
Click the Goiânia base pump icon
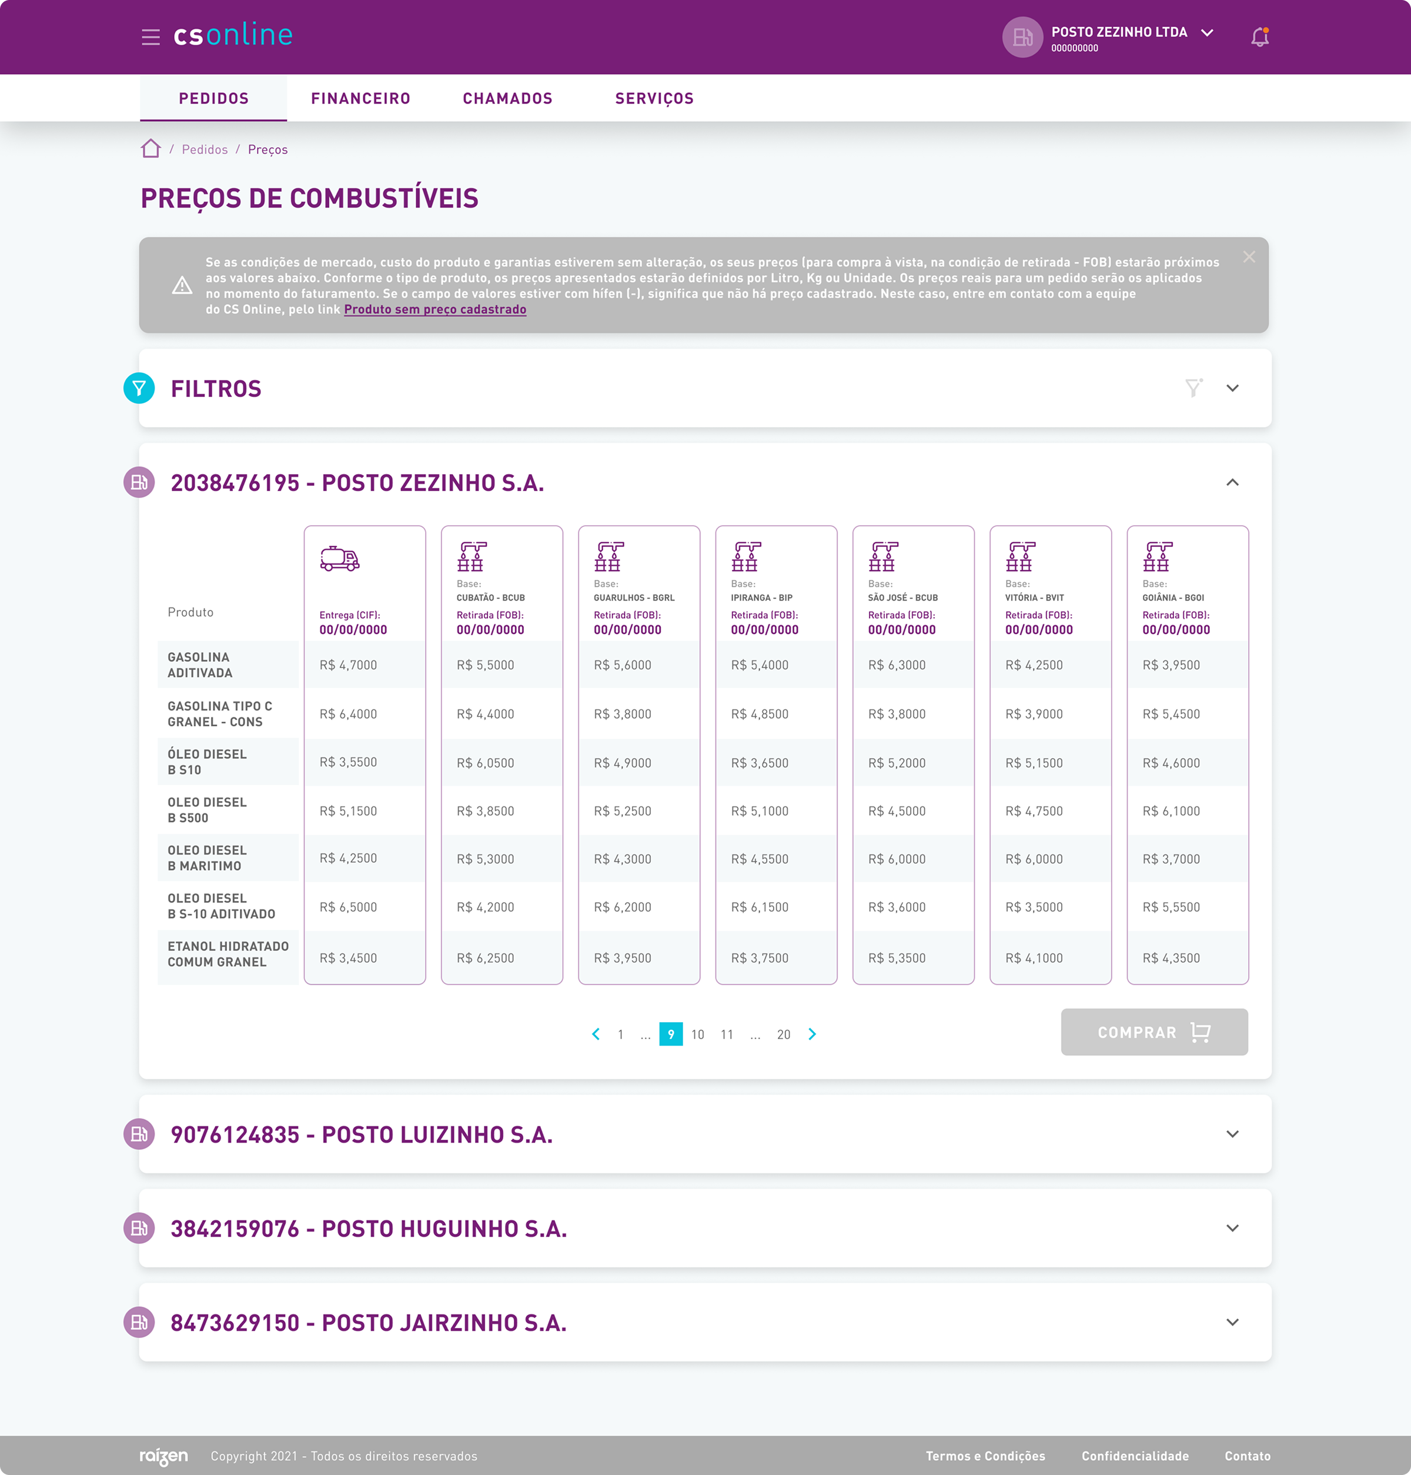point(1158,557)
